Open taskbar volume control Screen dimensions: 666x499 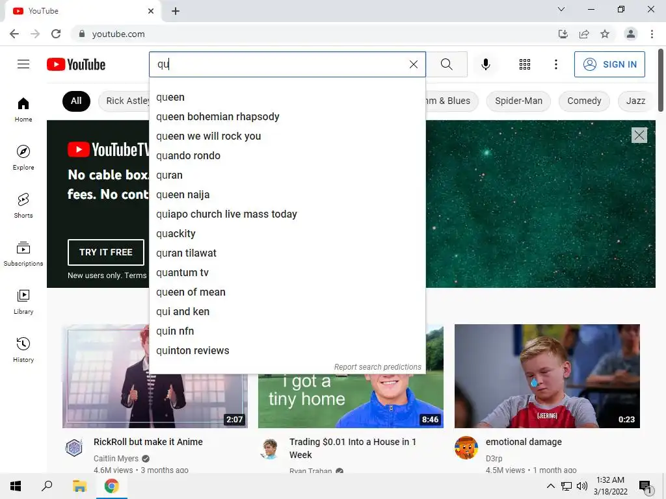pos(582,486)
